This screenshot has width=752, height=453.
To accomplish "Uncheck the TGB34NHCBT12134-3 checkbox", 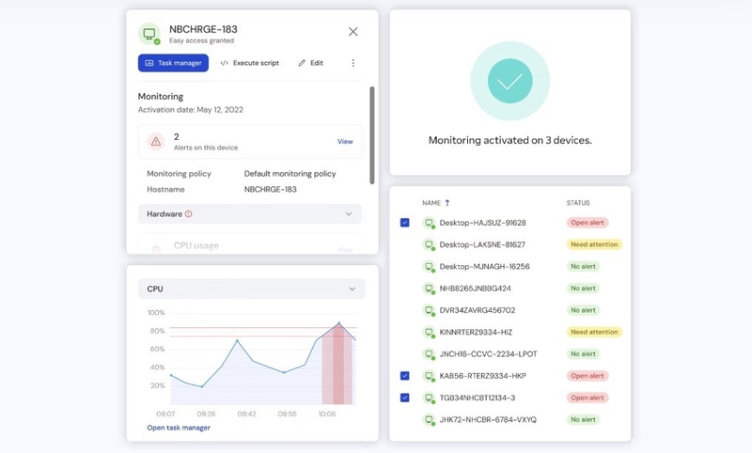I will 404,398.
